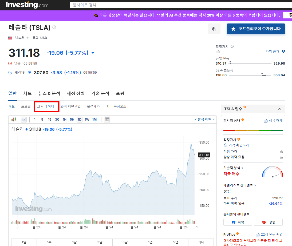Click the info icon beside 테슬라 (TSLA)
Viewport: 292px width, 246px height.
[54, 27]
